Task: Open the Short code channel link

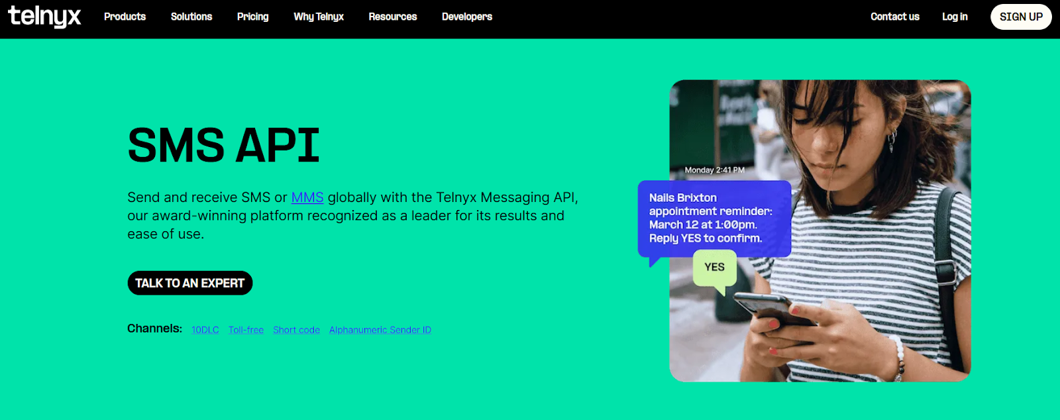Action: (x=296, y=330)
